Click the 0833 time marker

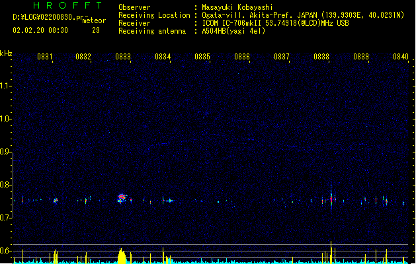[x=123, y=57]
